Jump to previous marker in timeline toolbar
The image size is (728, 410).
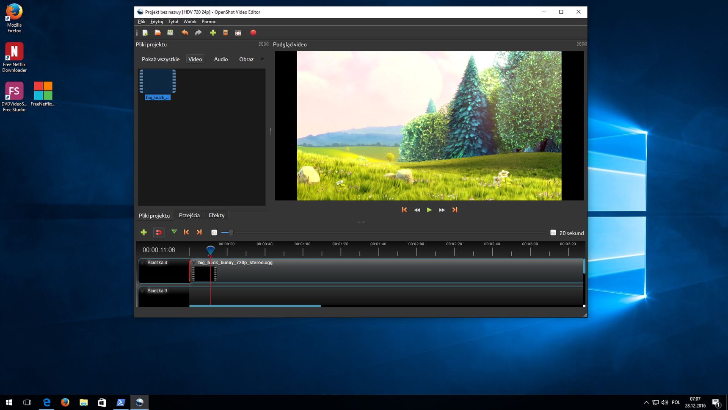[186, 232]
